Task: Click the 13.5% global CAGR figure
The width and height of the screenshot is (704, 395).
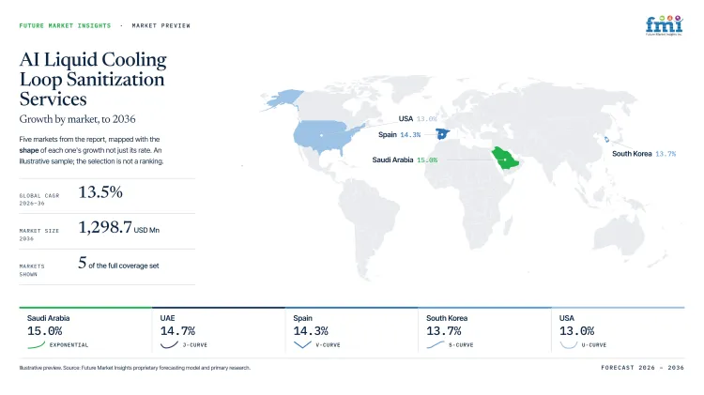Action: click(x=100, y=192)
